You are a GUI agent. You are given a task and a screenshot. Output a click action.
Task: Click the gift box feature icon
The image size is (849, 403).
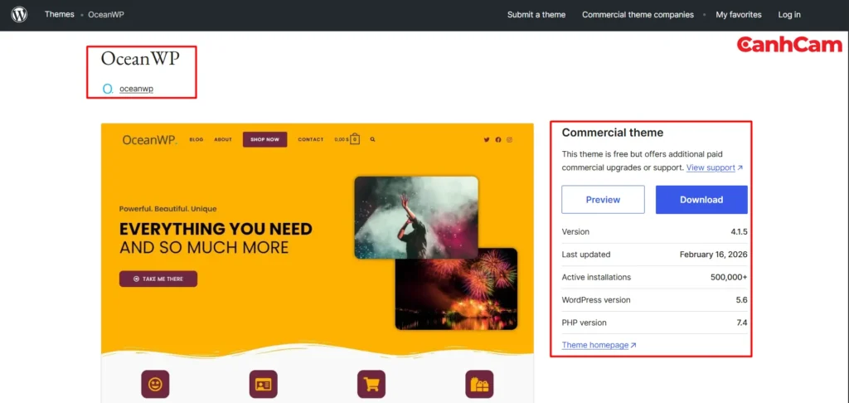click(x=479, y=384)
